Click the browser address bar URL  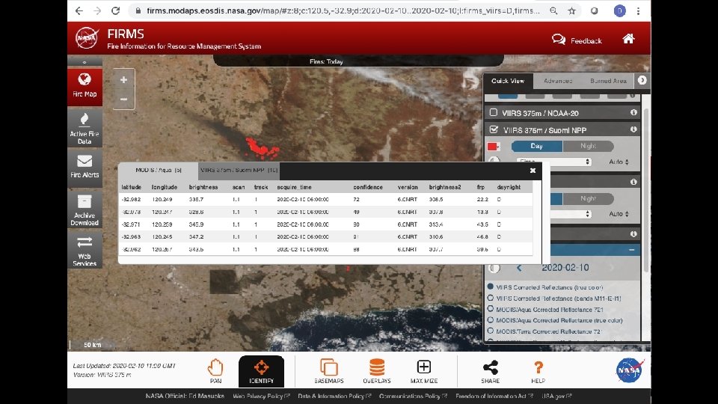point(343,10)
